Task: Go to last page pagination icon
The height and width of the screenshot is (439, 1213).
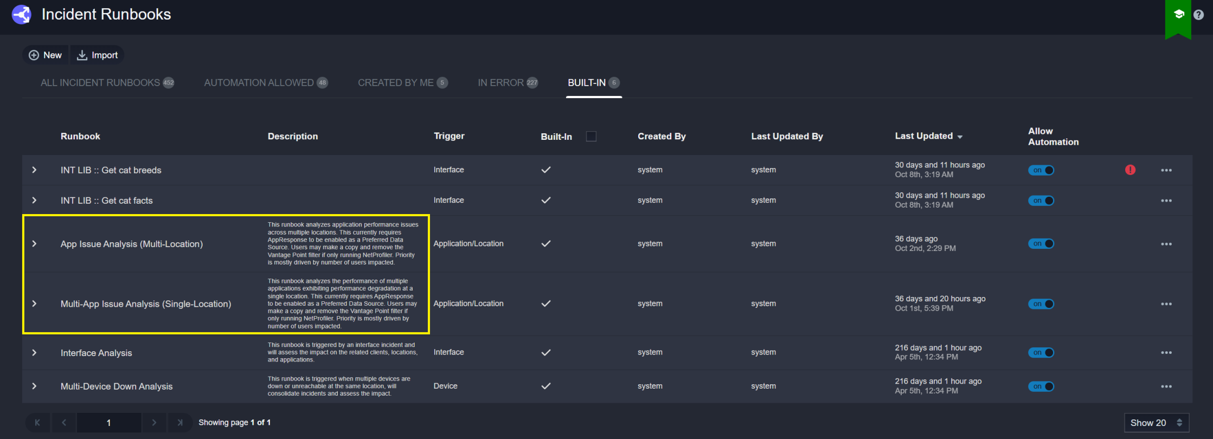Action: pos(180,423)
